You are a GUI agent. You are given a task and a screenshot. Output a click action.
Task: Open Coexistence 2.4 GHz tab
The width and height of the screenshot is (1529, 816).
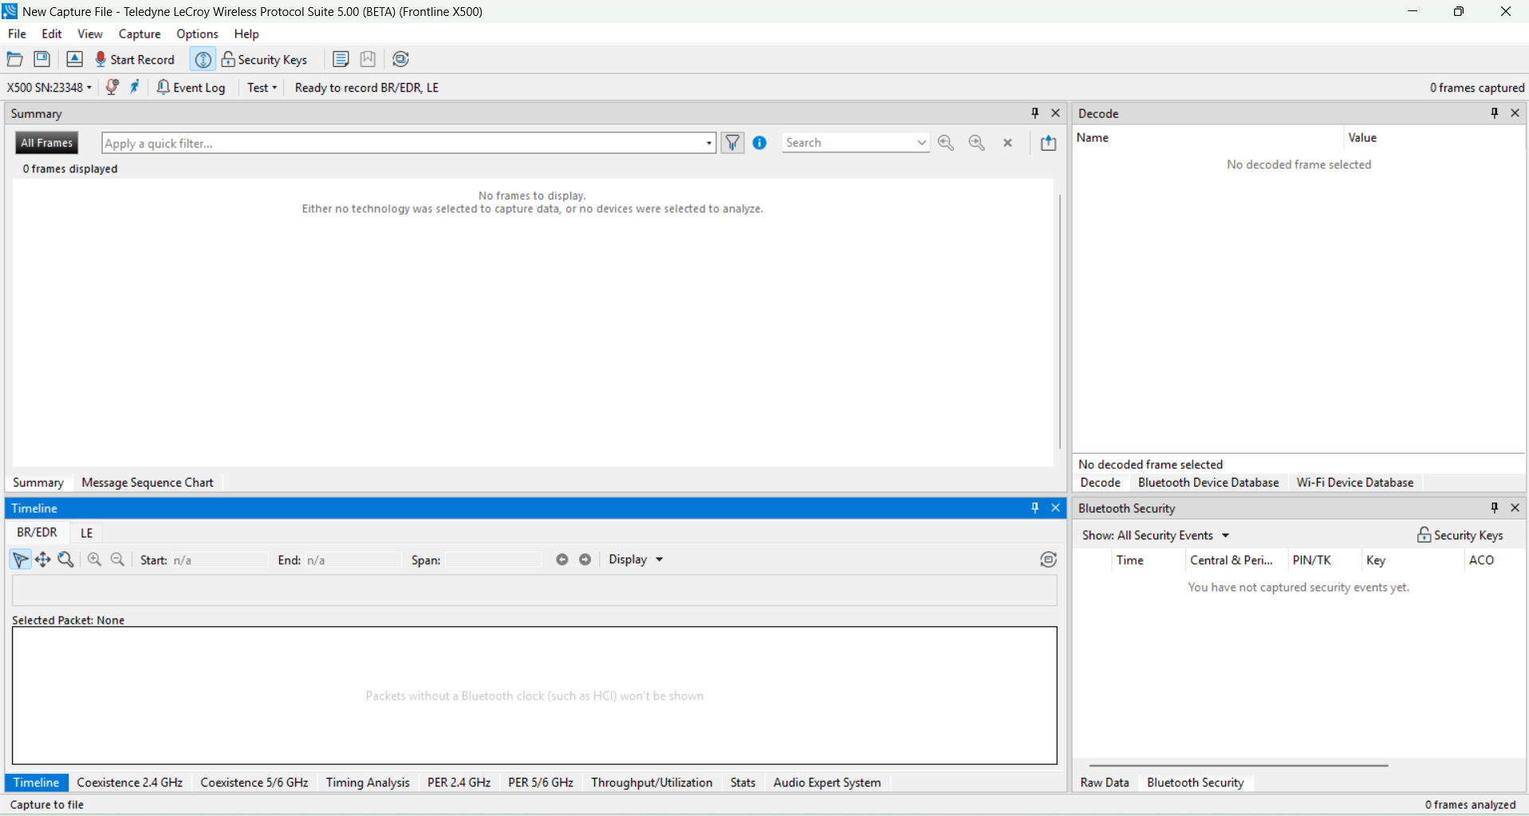pyautogui.click(x=130, y=782)
